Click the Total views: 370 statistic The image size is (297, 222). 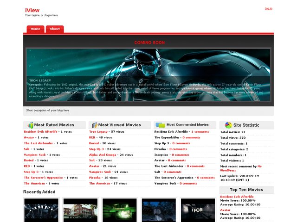pos(233,138)
